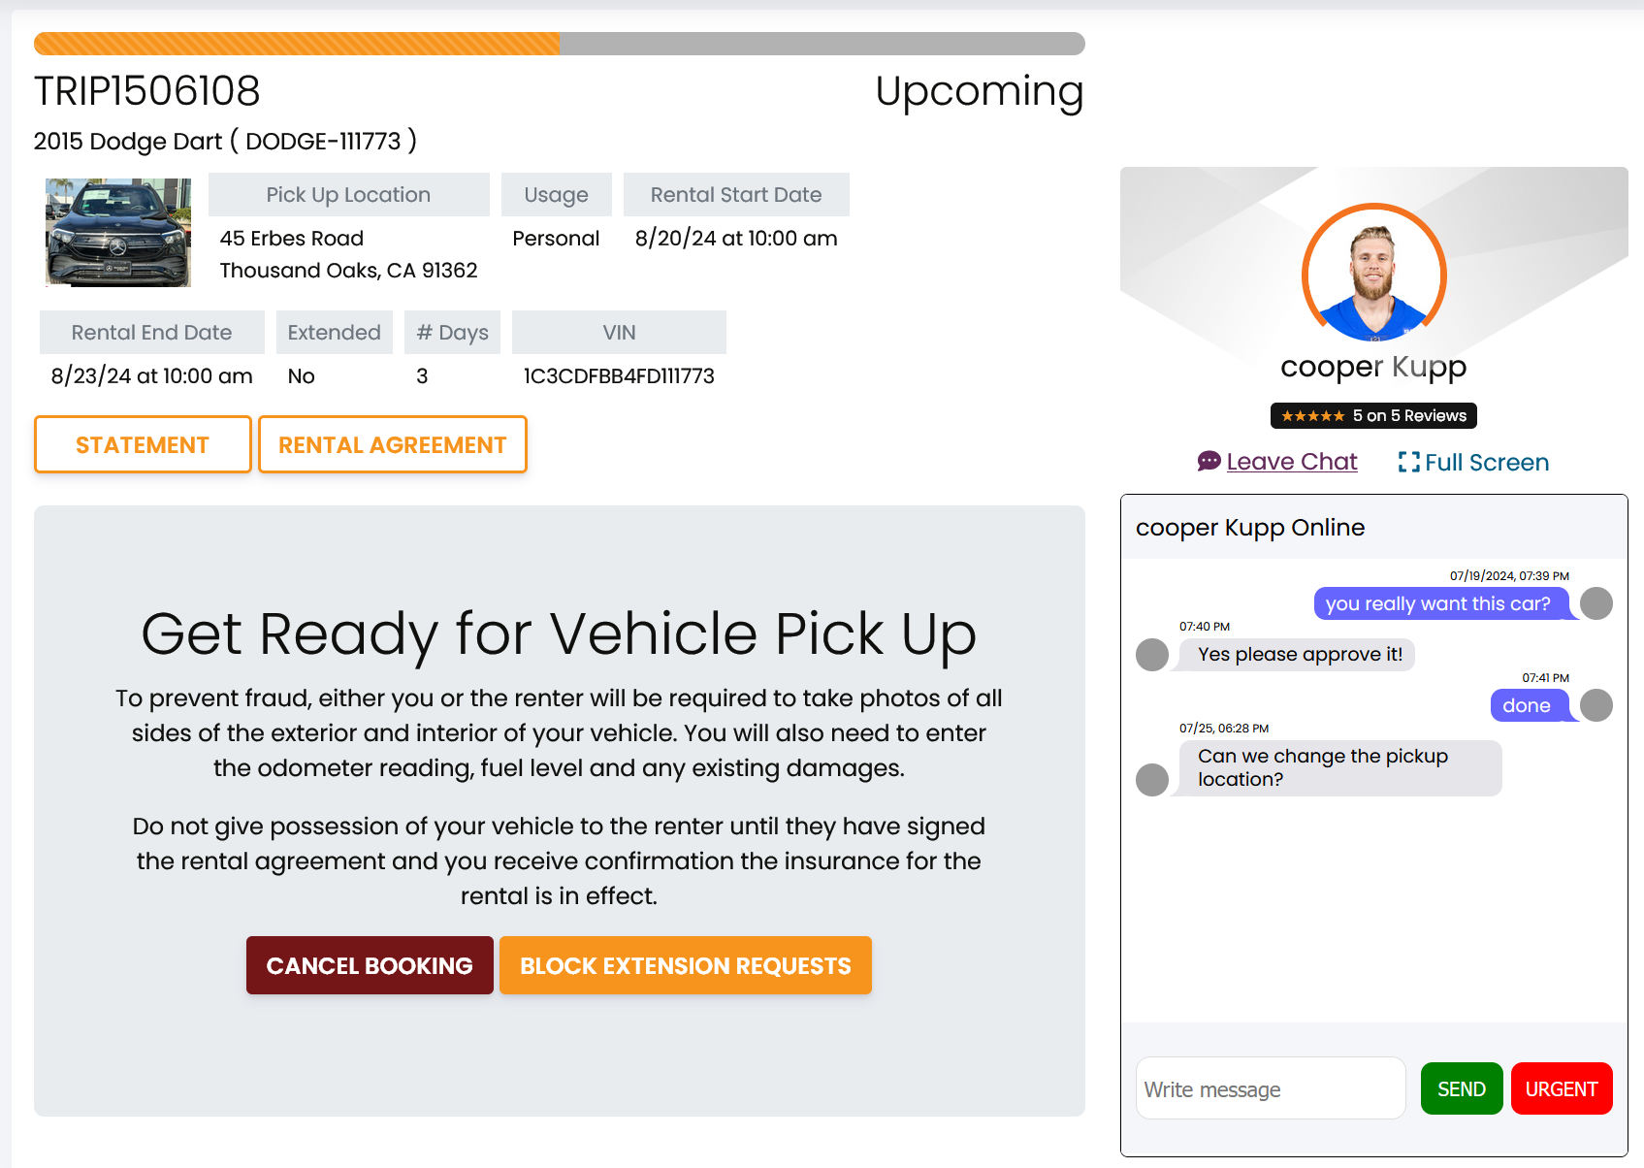The width and height of the screenshot is (1644, 1168).
Task: Mark the message as Urgent
Action: 1562,1088
